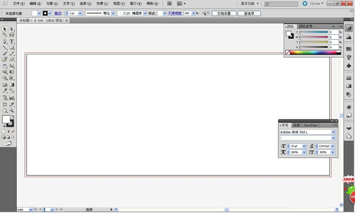Image resolution: width=355 pixels, height=213 pixels.
Task: Select the Blob Brush tool
Action: pyautogui.click(x=5, y=59)
